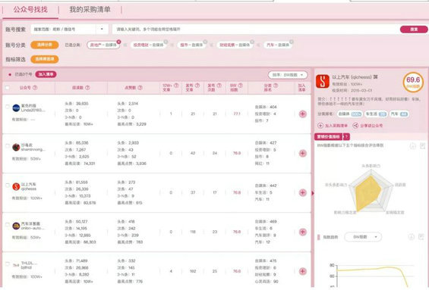Open help icon beside 公众号 column header
The width and height of the screenshot is (429, 290).
click(35, 88)
